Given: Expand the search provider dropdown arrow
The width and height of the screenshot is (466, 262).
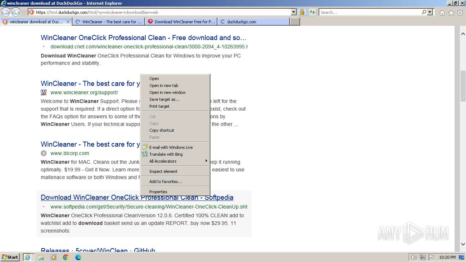Looking at the screenshot, I should coord(430,12).
